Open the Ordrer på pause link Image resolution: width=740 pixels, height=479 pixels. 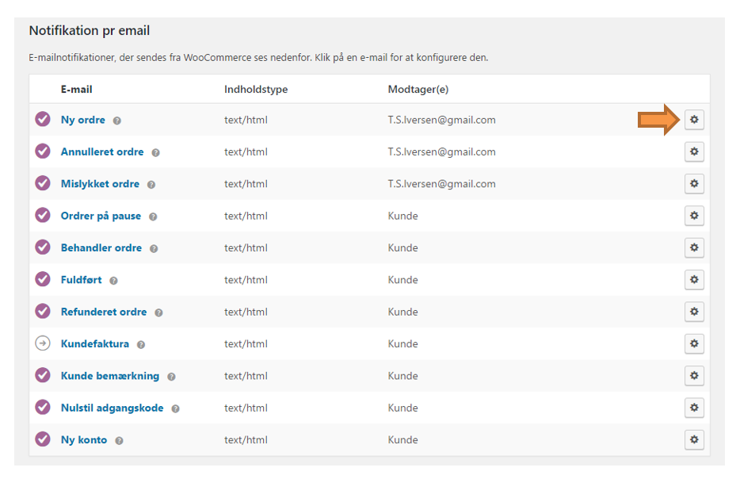[101, 216]
